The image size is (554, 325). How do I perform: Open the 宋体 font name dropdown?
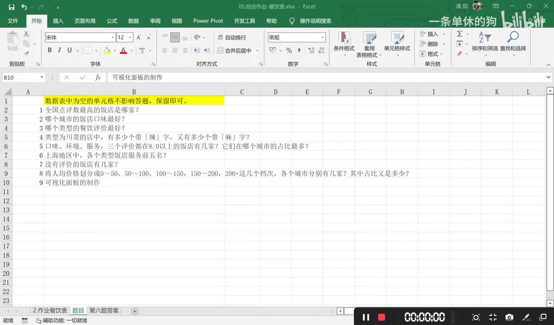coord(113,37)
